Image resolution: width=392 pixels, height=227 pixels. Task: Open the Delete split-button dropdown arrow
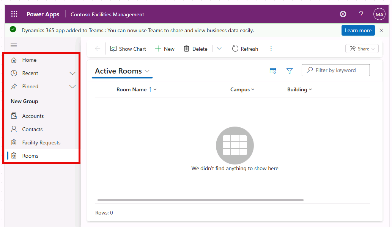(219, 49)
